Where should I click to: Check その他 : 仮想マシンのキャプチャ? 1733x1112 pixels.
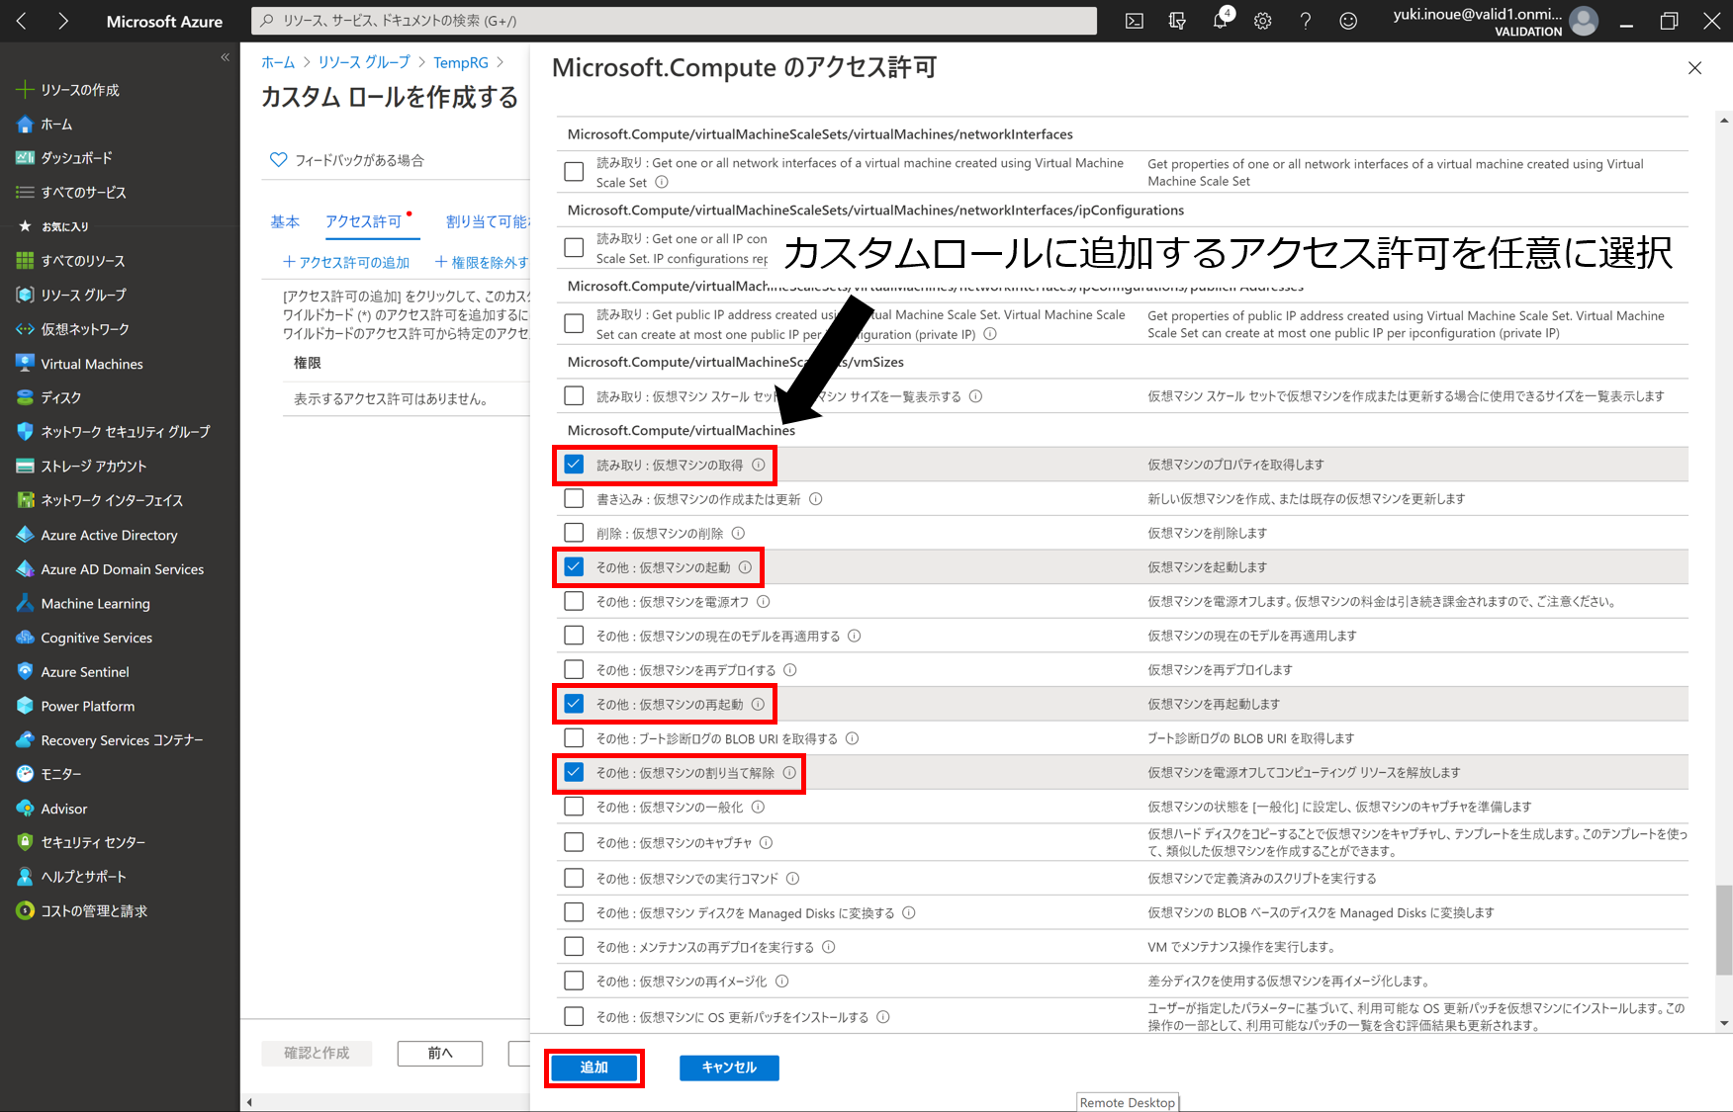coord(574,842)
